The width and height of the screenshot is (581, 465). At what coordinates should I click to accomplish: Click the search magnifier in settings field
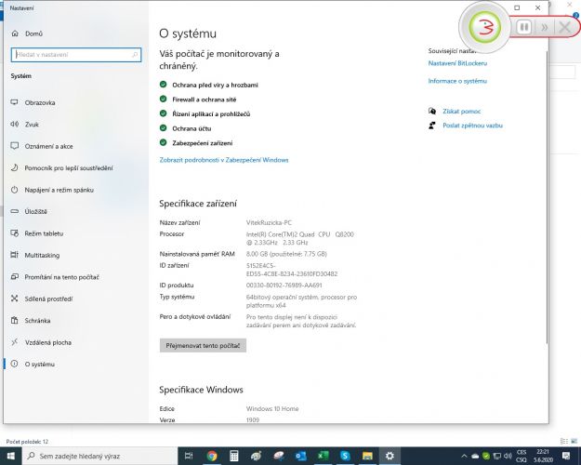pyautogui.click(x=135, y=55)
